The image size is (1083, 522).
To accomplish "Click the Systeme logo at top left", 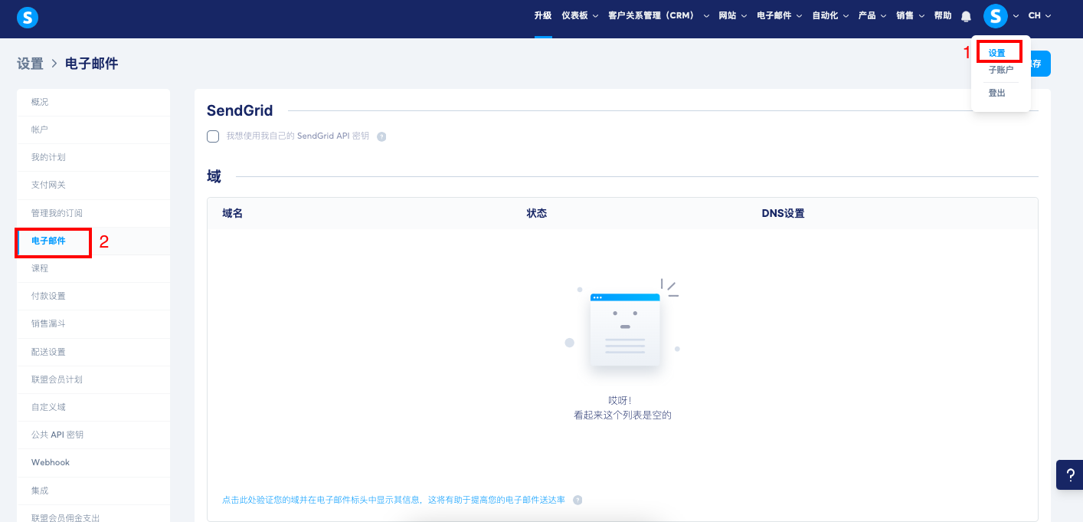I will 27,17.
